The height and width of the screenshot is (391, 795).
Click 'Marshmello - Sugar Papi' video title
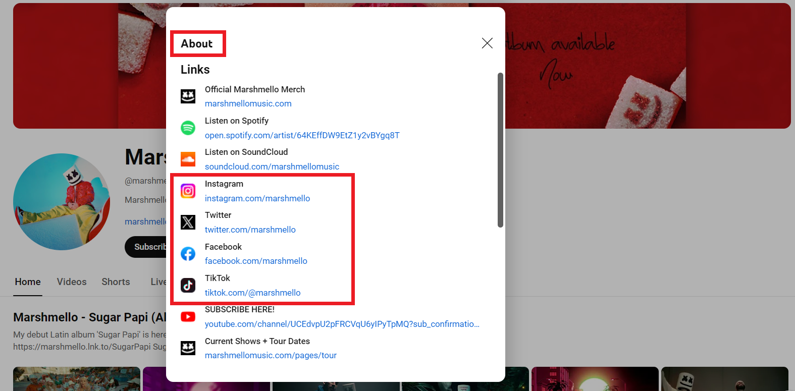(90, 317)
